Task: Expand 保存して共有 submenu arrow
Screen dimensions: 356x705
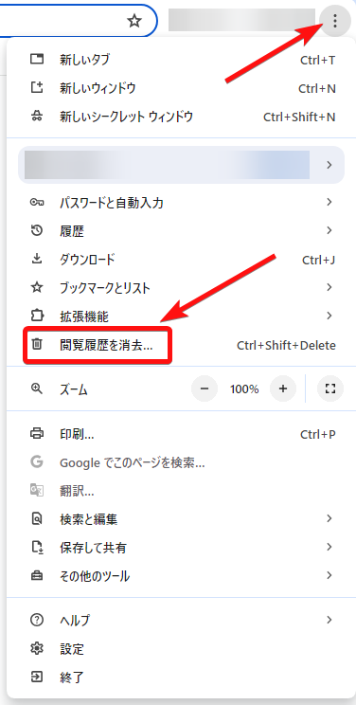Action: 329,547
